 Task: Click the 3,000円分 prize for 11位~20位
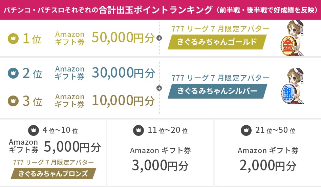pyautogui.click(x=160, y=165)
